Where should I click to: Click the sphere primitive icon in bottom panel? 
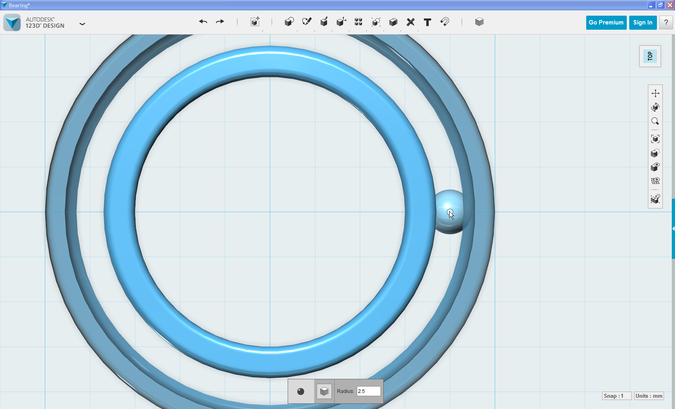[301, 391]
